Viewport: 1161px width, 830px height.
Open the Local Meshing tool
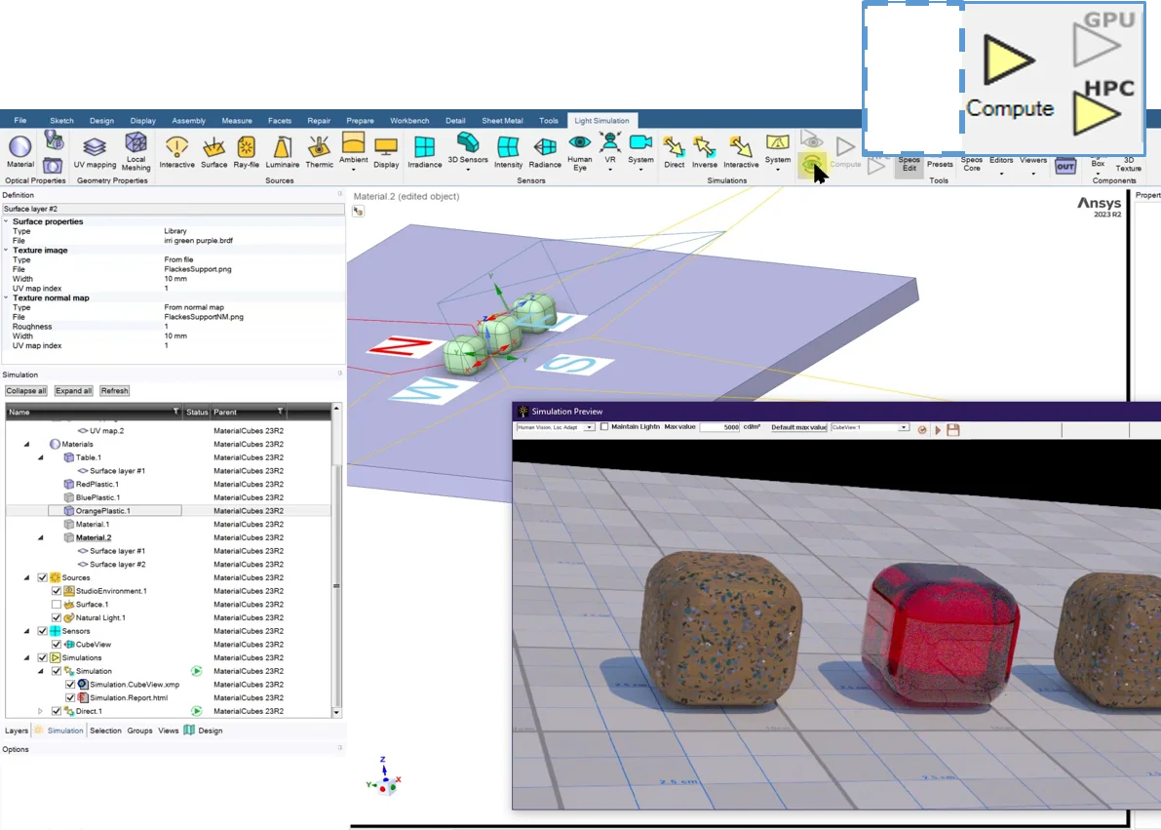(x=135, y=152)
